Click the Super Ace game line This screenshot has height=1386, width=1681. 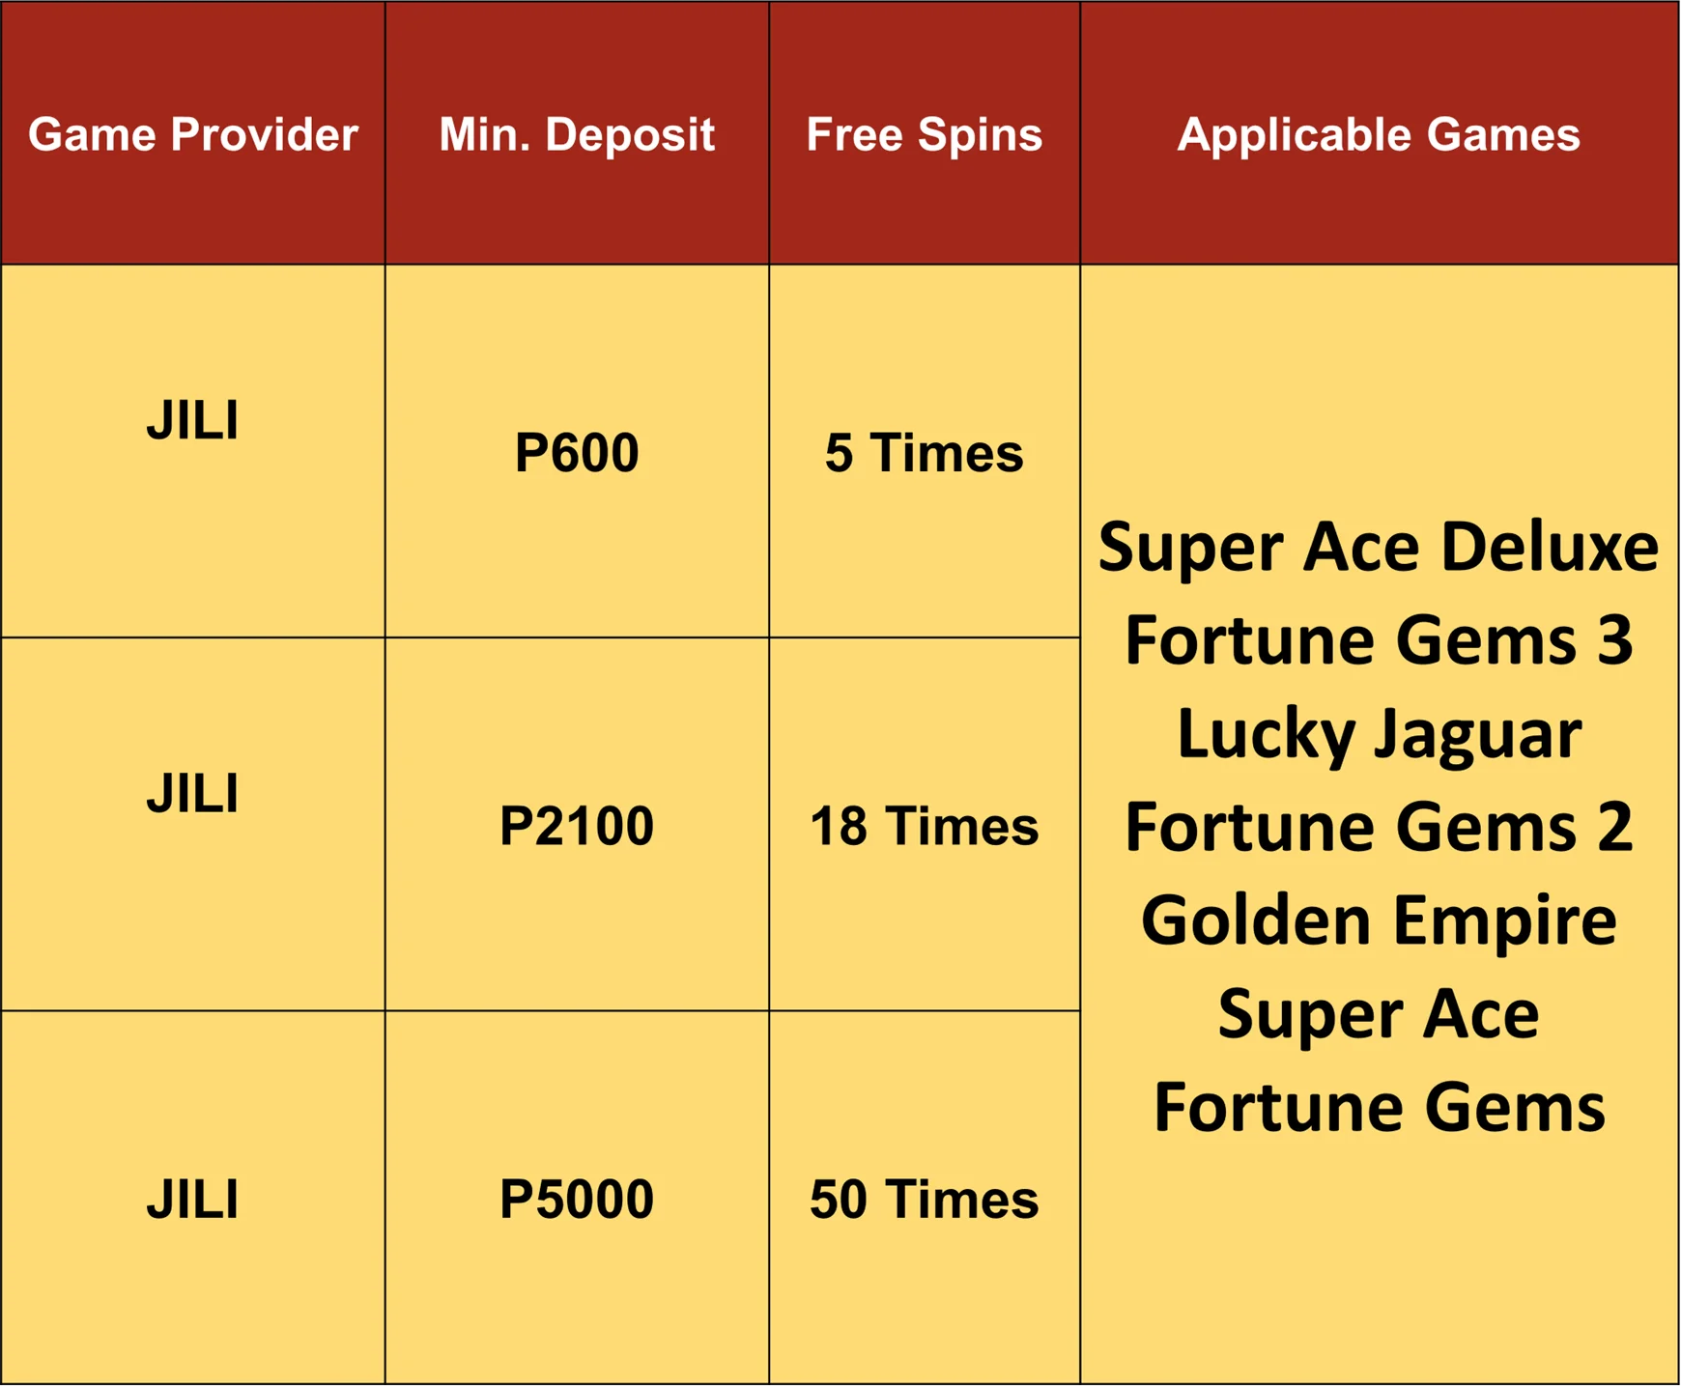pyautogui.click(x=1379, y=1014)
